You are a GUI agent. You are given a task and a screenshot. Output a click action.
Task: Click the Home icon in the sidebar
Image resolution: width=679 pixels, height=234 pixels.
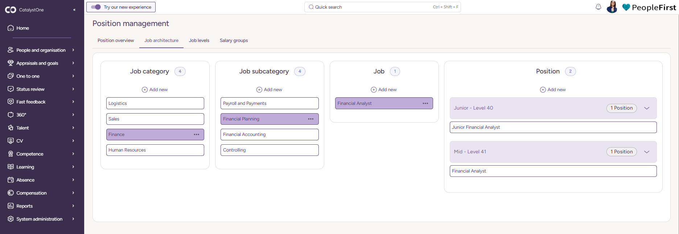pyautogui.click(x=11, y=28)
